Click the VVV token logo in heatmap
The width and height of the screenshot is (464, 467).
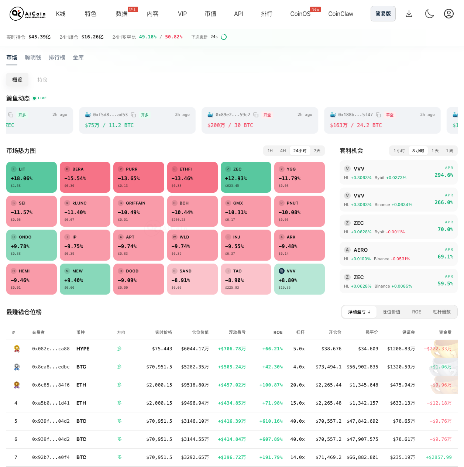point(281,271)
